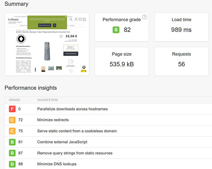The height and width of the screenshot is (169, 212).
Task: Click the orange C badge for Minimize redirects
Action: [12, 120]
